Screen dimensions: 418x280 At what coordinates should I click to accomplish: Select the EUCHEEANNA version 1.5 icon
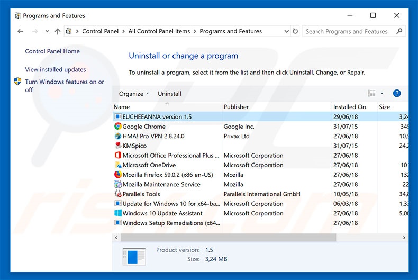pos(118,116)
